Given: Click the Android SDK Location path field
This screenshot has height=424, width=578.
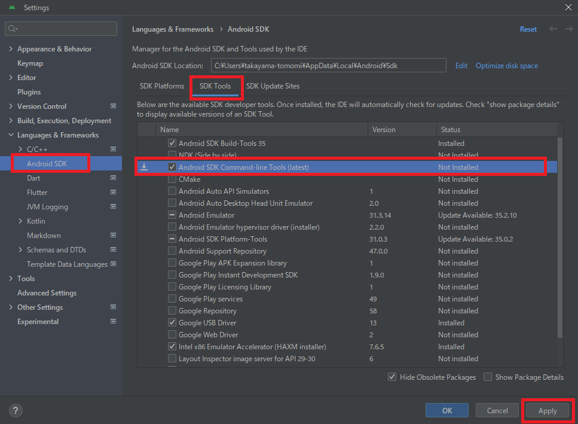Looking at the screenshot, I should pos(328,66).
